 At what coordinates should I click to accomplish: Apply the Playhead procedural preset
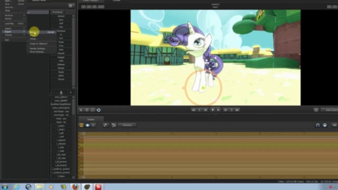pos(61,31)
